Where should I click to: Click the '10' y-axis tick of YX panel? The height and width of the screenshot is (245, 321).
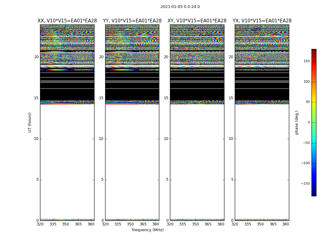pyautogui.click(x=231, y=139)
